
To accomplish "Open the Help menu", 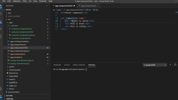I will tap(50, 1).
